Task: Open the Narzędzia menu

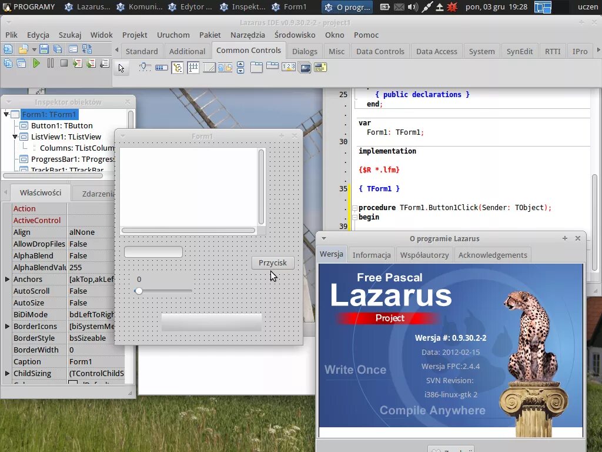Action: tap(248, 35)
